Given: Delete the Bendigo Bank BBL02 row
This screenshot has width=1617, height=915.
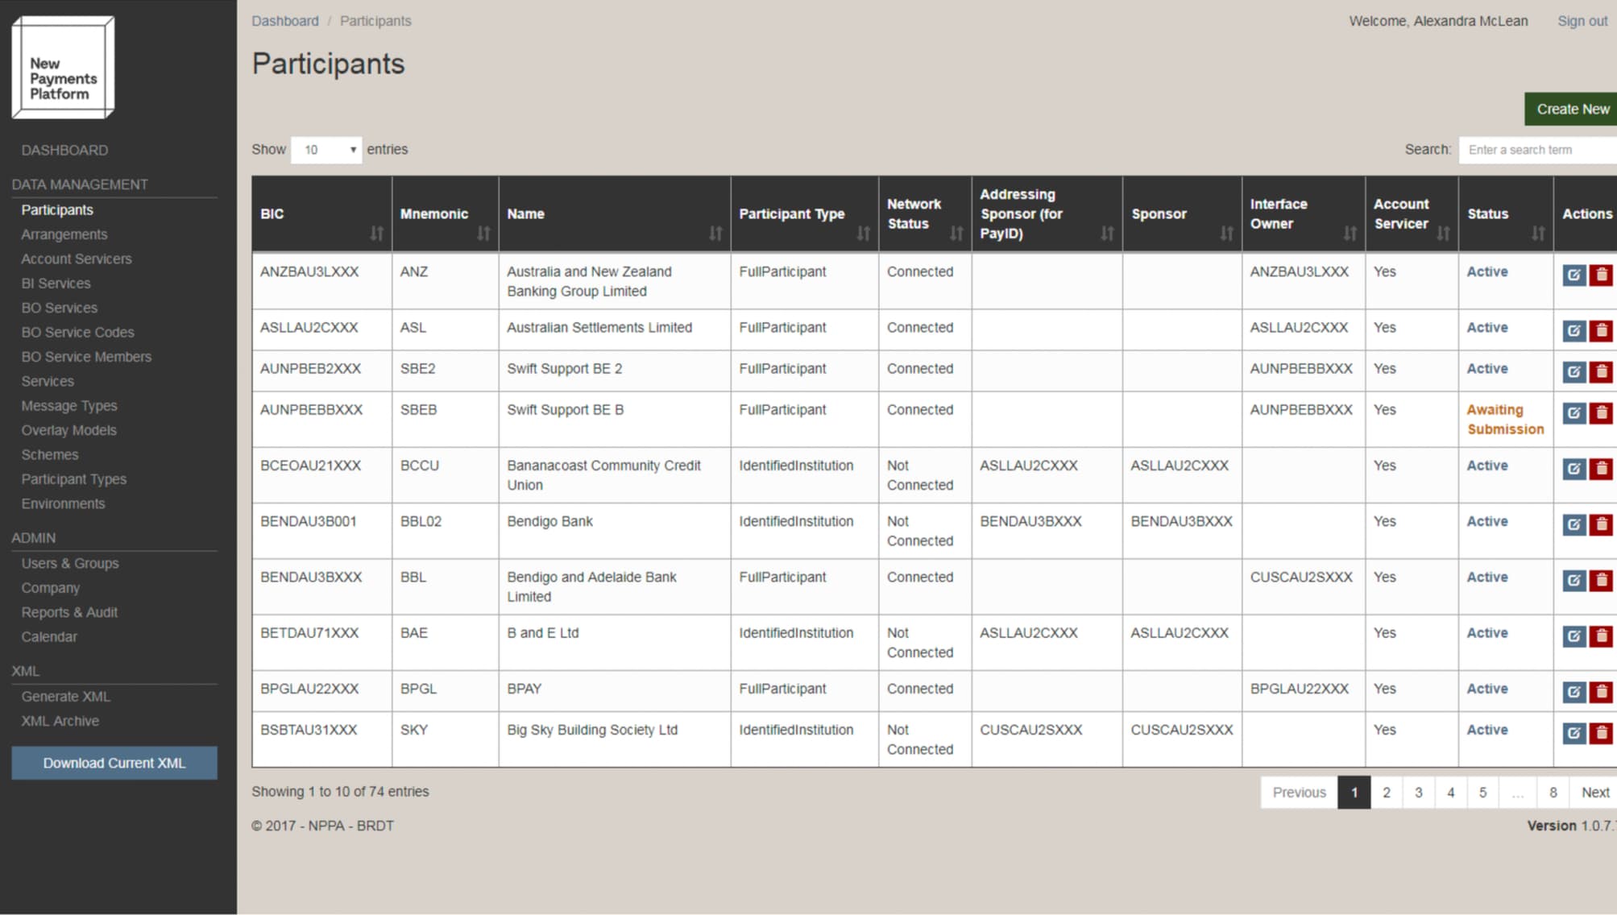Looking at the screenshot, I should click(1602, 525).
